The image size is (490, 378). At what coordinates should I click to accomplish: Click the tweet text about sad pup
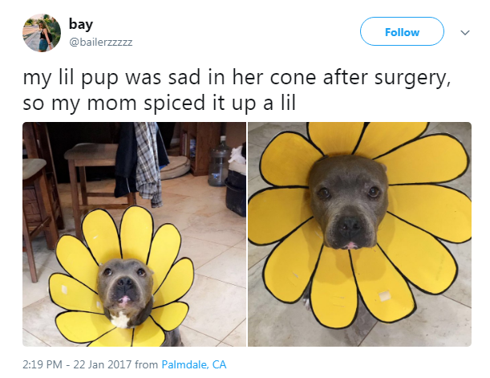coord(237,90)
